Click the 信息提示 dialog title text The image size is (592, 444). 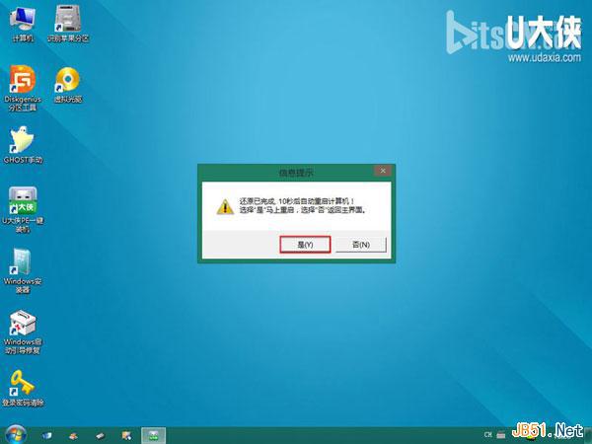[x=296, y=173]
